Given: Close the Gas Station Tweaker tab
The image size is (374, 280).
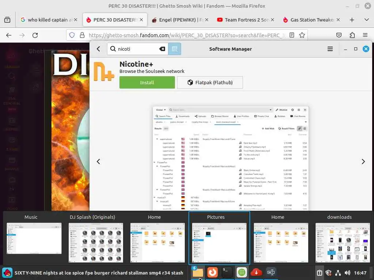Looking at the screenshot, I should pyautogui.click(x=338, y=20).
